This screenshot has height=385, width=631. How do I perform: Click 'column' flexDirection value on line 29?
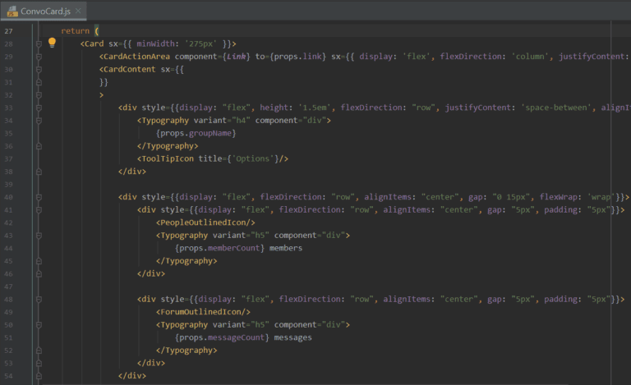(x=530, y=57)
